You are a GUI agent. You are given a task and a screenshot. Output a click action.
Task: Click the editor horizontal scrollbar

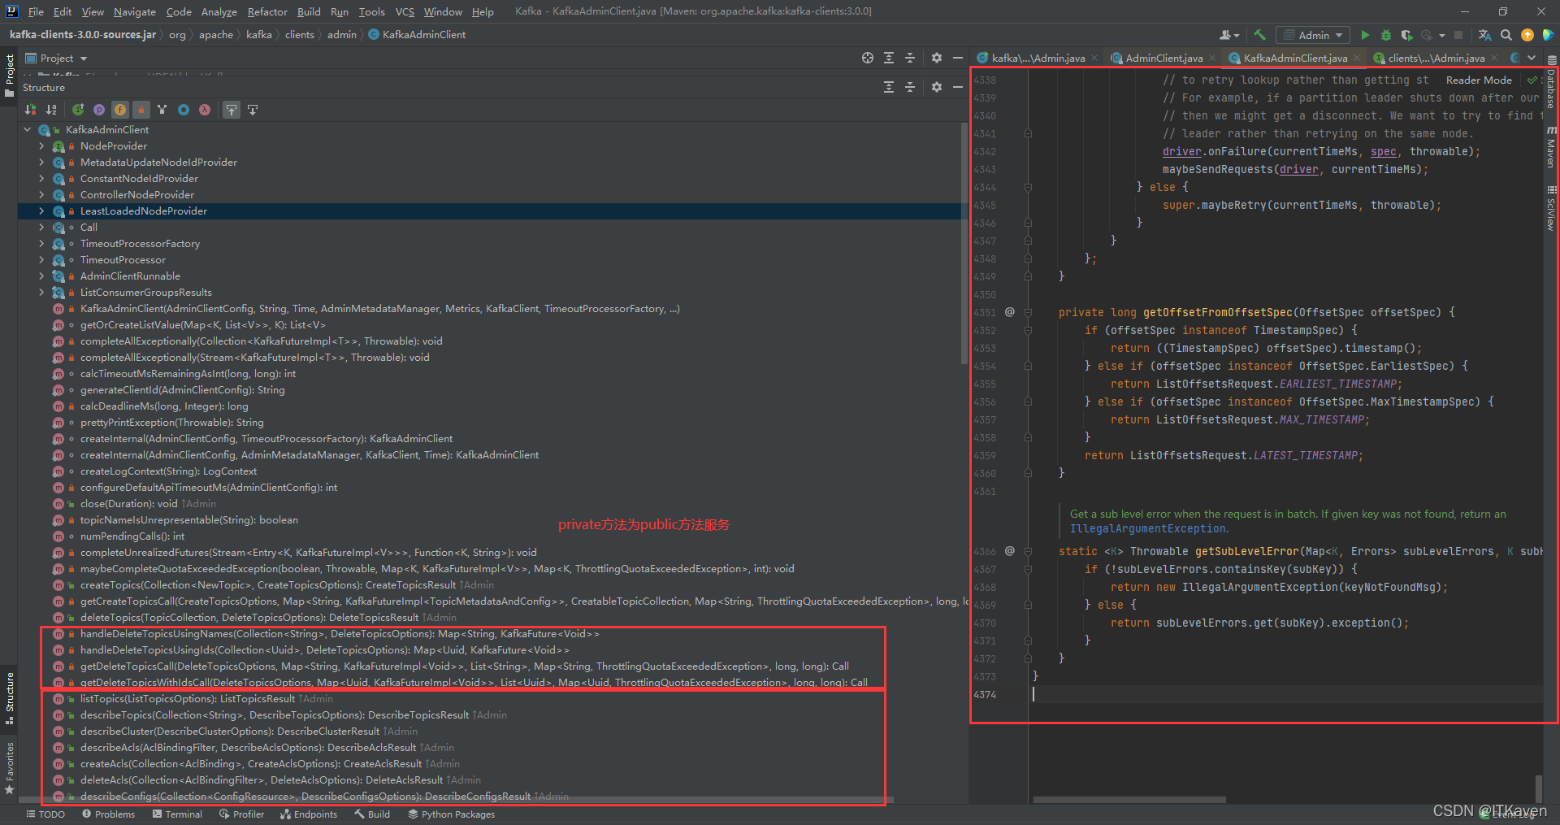tap(1129, 800)
